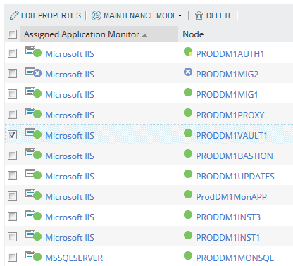
Task: Open node PRODDM1BASTION link
Action: pos(235,156)
